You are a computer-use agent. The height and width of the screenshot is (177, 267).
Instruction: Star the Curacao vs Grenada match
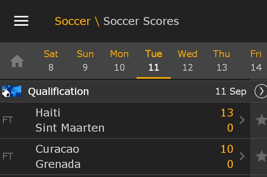coord(261,156)
